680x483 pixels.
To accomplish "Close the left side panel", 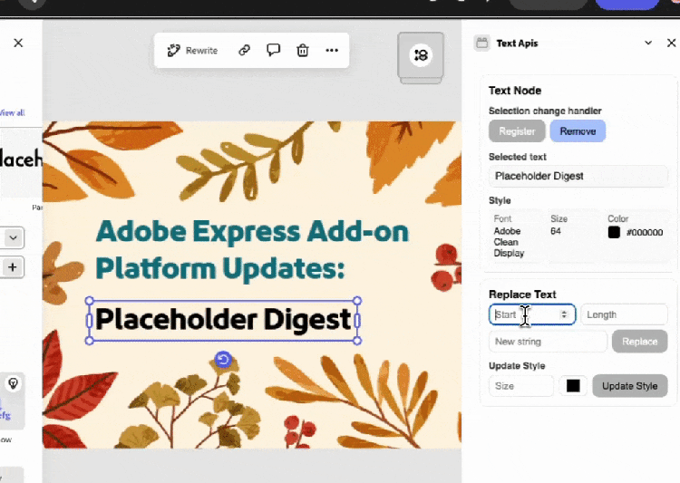I will 18,43.
